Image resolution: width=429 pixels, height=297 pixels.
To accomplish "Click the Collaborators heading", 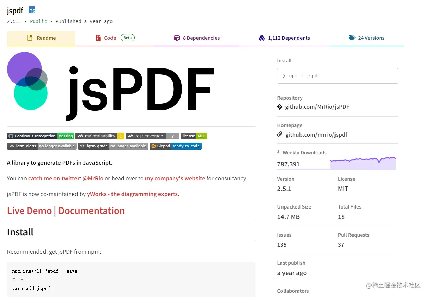I will (x=293, y=291).
